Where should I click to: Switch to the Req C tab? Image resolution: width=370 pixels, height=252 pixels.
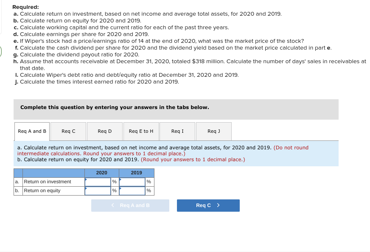click(68, 131)
